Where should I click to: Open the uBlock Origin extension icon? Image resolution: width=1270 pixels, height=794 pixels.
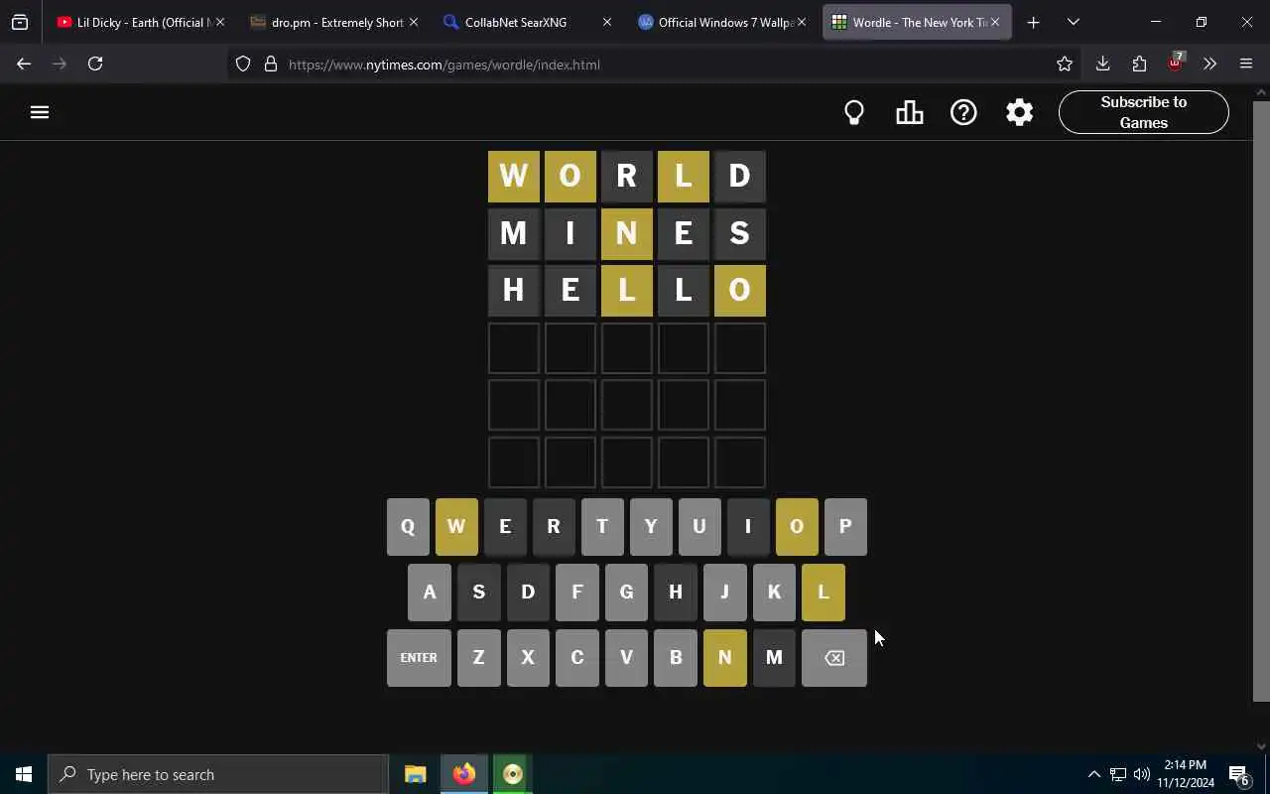(x=1176, y=63)
